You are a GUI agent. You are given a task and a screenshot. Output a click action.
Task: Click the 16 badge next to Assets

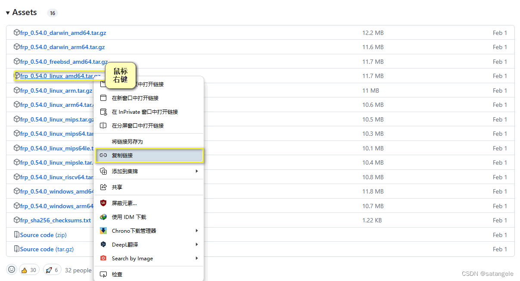tap(52, 13)
